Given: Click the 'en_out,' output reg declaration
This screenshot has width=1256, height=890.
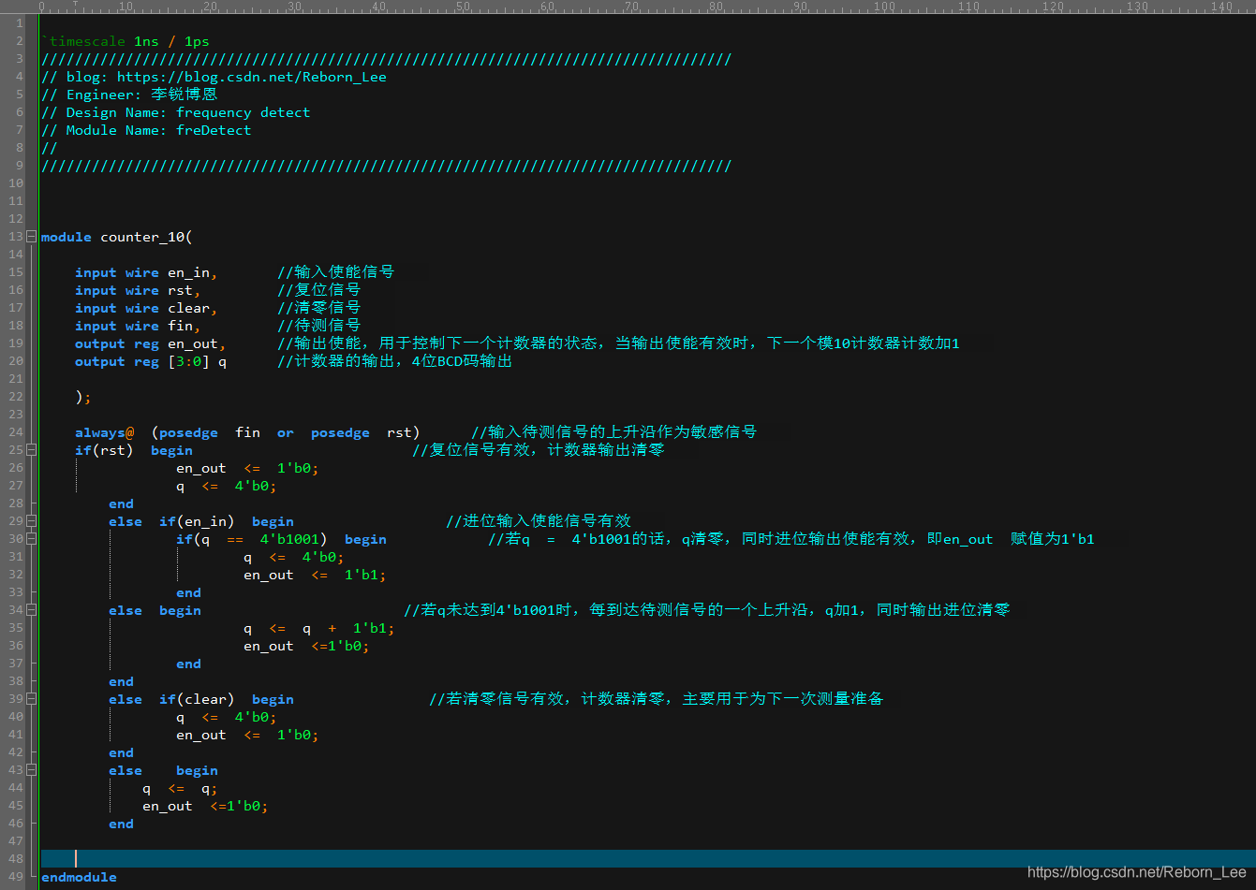Looking at the screenshot, I should (197, 343).
